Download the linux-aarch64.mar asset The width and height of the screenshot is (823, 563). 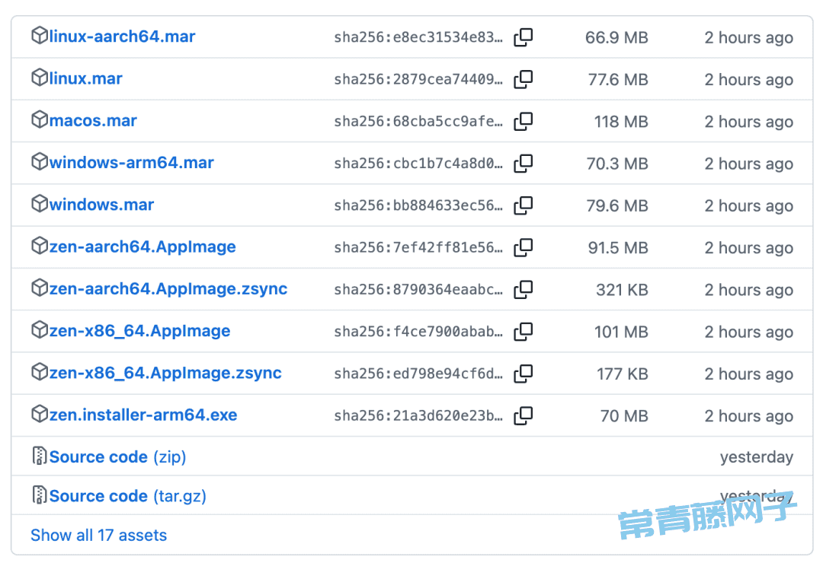pos(122,37)
